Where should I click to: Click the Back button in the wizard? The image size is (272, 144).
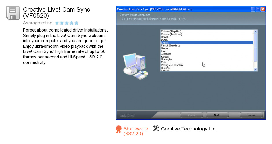191,115
